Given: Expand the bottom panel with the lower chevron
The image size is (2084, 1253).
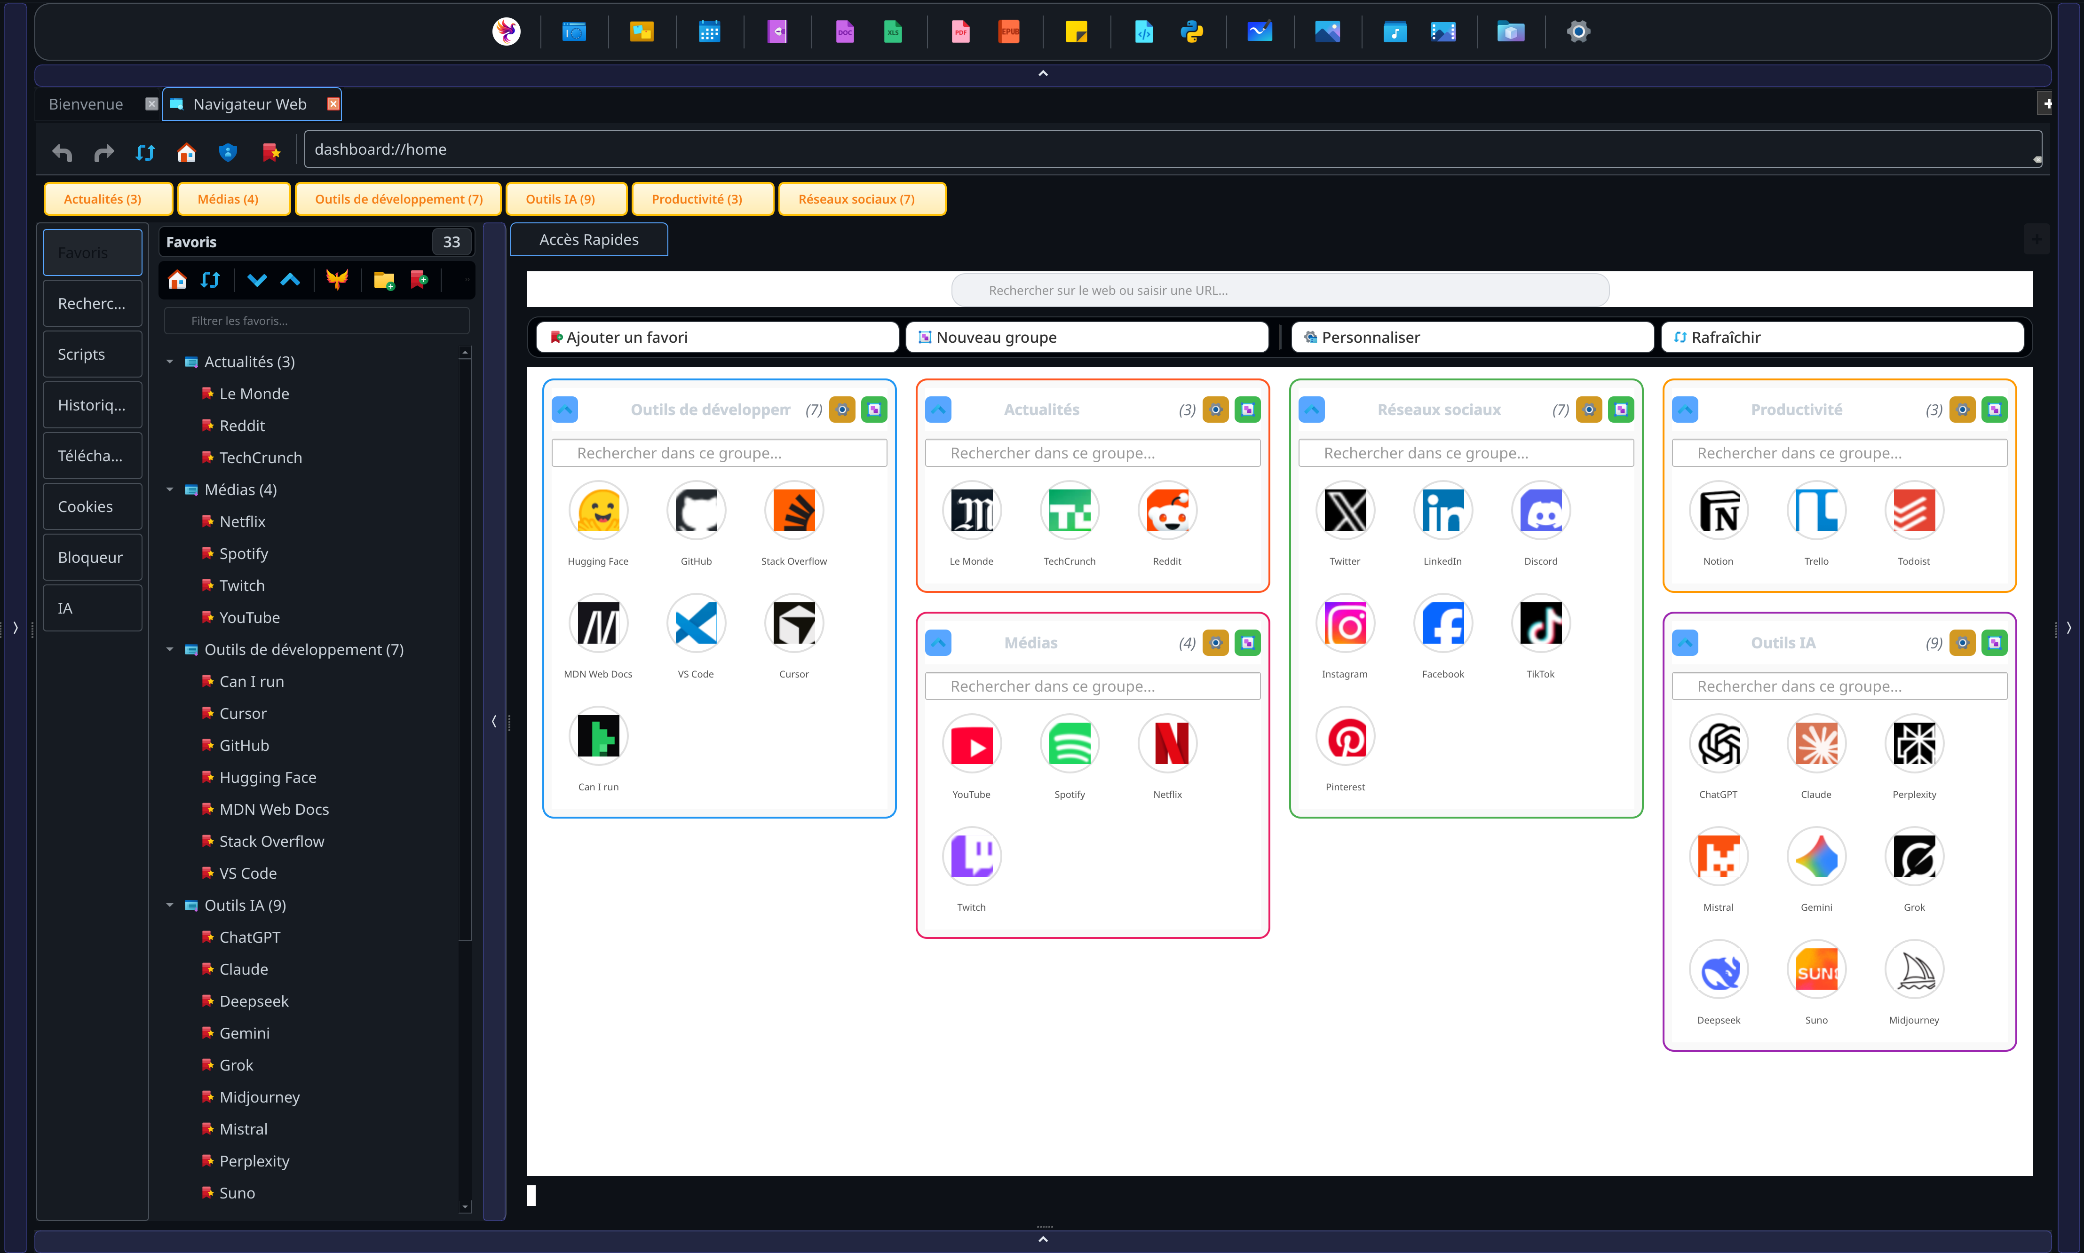Looking at the screenshot, I should (1043, 1239).
